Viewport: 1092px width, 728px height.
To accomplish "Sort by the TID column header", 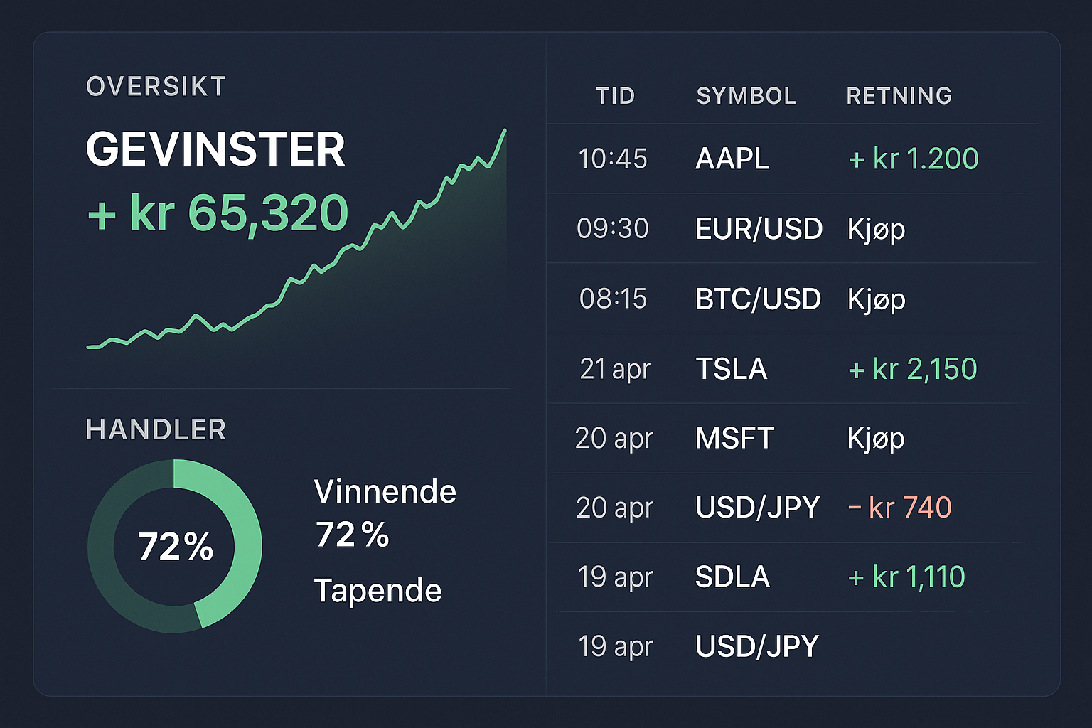I will (x=615, y=96).
